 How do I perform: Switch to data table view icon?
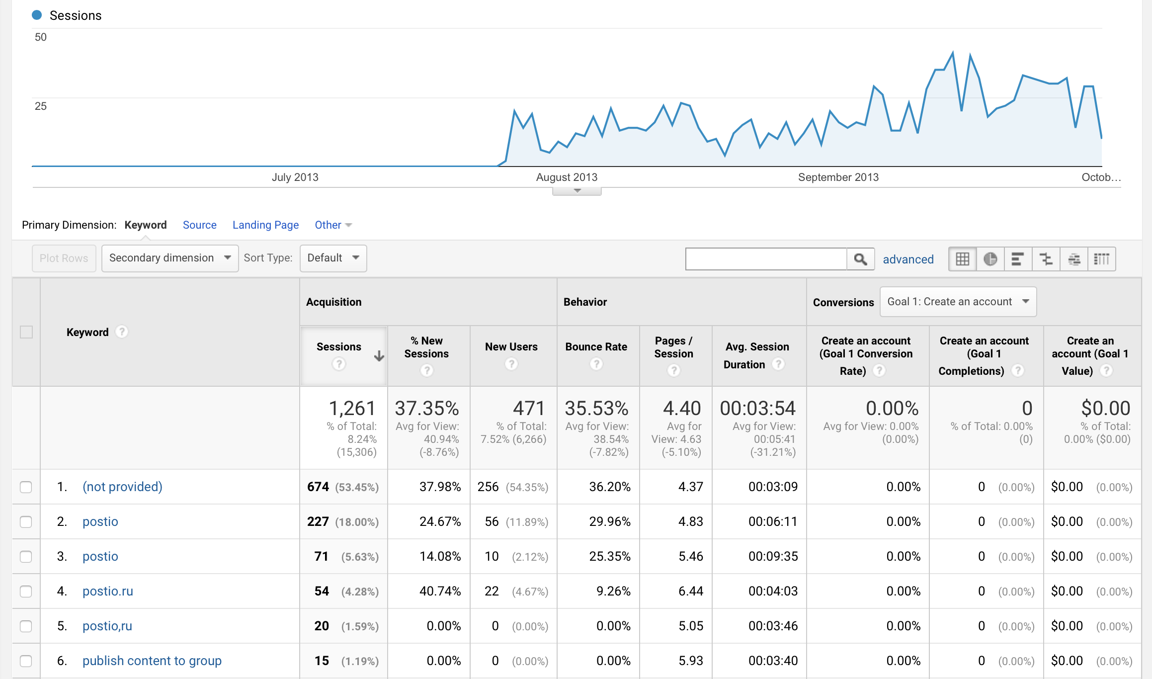point(962,259)
